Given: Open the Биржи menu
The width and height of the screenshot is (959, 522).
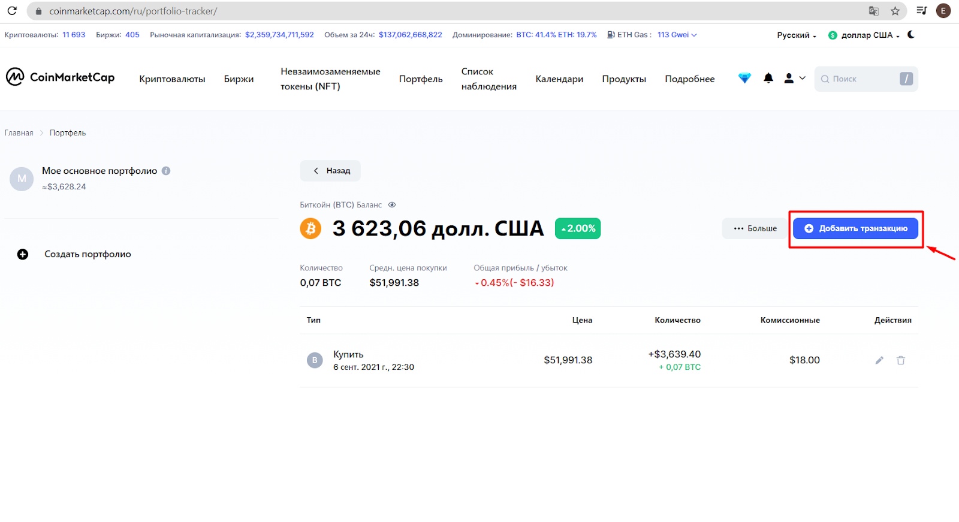Looking at the screenshot, I should pyautogui.click(x=239, y=79).
